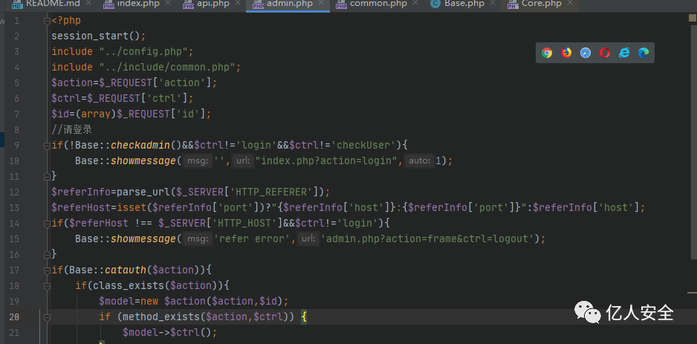697x344 pixels.
Task: Close the Base.php tab
Action: (493, 4)
